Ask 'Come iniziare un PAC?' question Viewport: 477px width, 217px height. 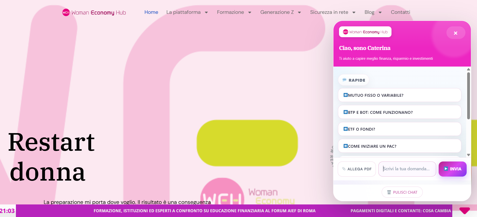click(x=400, y=146)
